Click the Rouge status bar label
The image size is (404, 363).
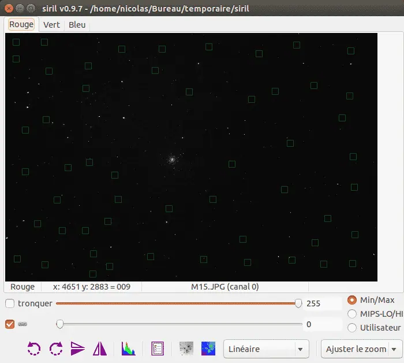pos(23,287)
